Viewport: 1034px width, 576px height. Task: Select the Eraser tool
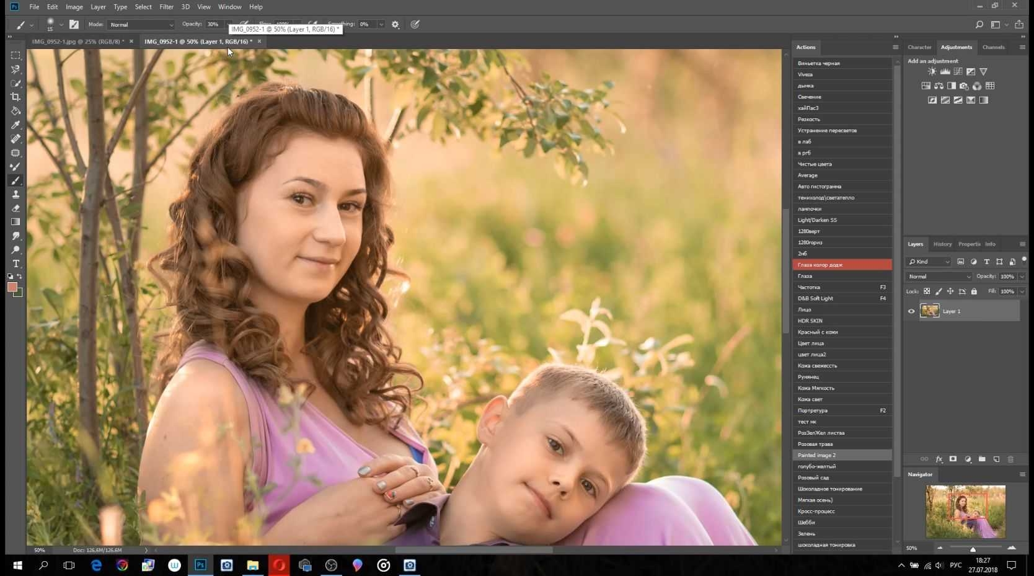(15, 208)
